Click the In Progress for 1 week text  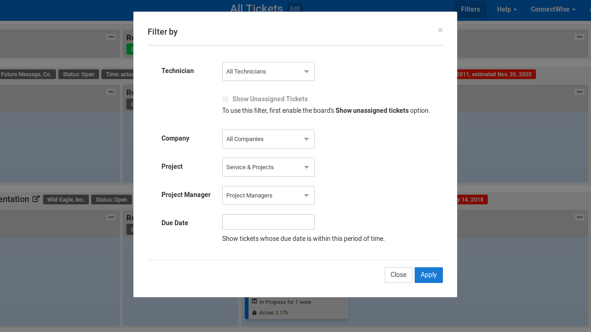285,302
